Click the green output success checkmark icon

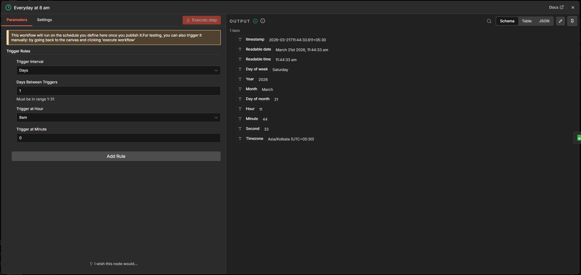pos(255,21)
